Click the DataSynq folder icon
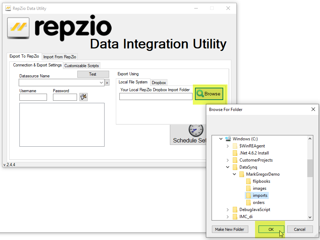The width and height of the screenshot is (320, 240). coord(235,167)
